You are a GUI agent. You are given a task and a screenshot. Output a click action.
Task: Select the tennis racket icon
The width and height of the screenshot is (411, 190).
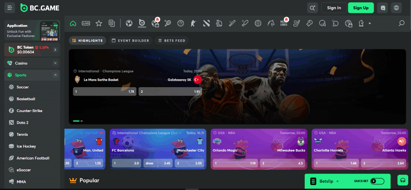click(x=168, y=23)
